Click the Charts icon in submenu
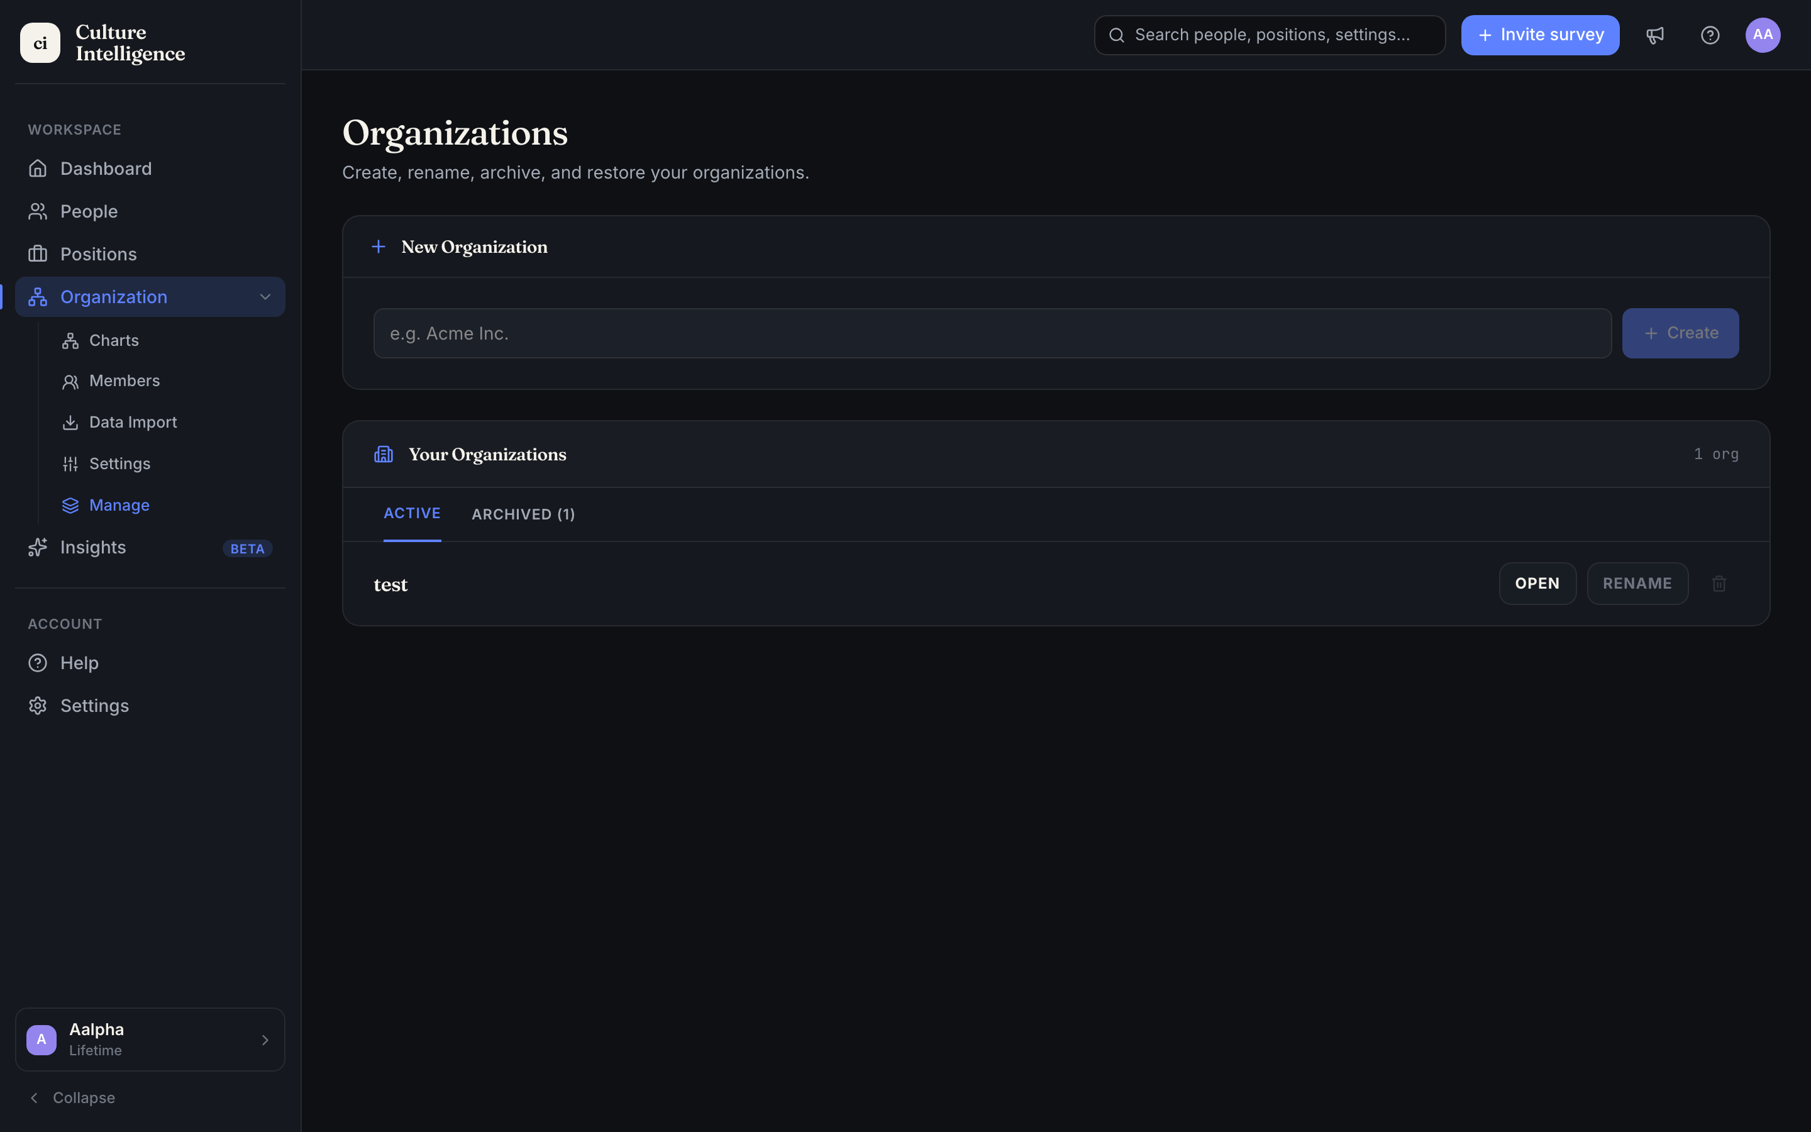This screenshot has width=1811, height=1132. 70,341
